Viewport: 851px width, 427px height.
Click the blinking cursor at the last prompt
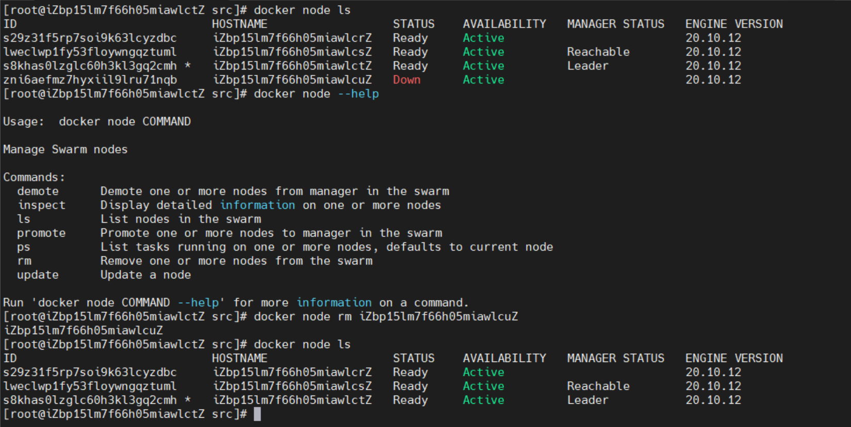(257, 414)
